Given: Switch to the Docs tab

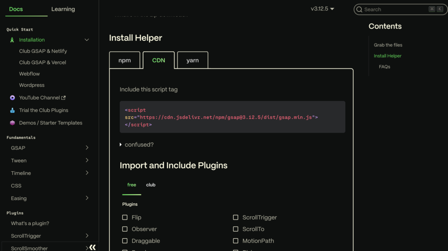Looking at the screenshot, I should (16, 9).
